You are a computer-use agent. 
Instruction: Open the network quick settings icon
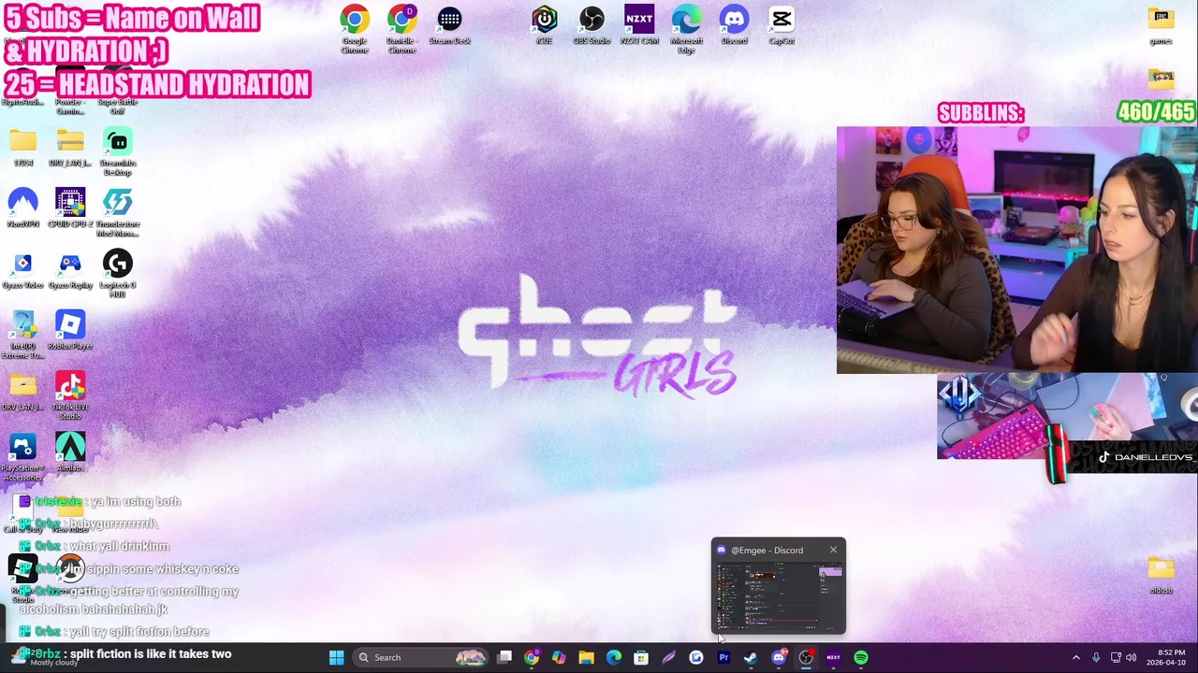click(1116, 657)
